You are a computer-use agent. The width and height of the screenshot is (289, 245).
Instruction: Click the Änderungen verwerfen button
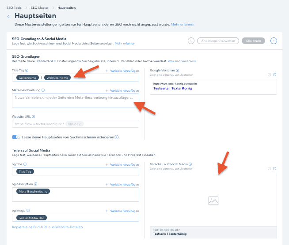click(x=218, y=41)
